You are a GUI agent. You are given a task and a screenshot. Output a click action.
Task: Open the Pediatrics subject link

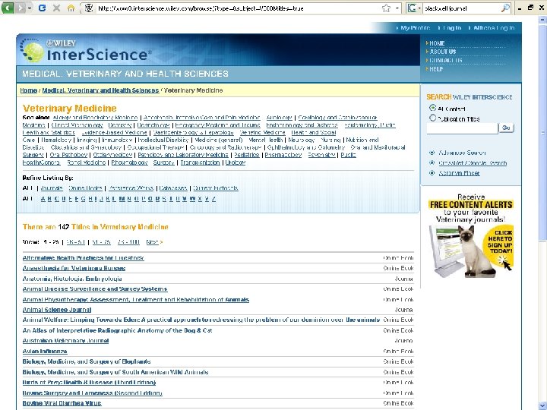247,155
